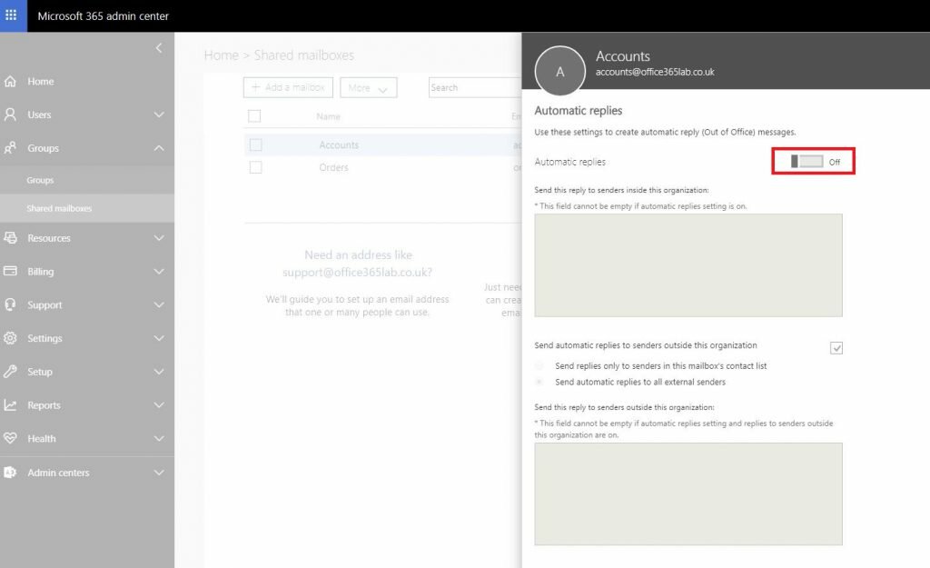
Task: Click the Health heart icon
Action: point(10,439)
